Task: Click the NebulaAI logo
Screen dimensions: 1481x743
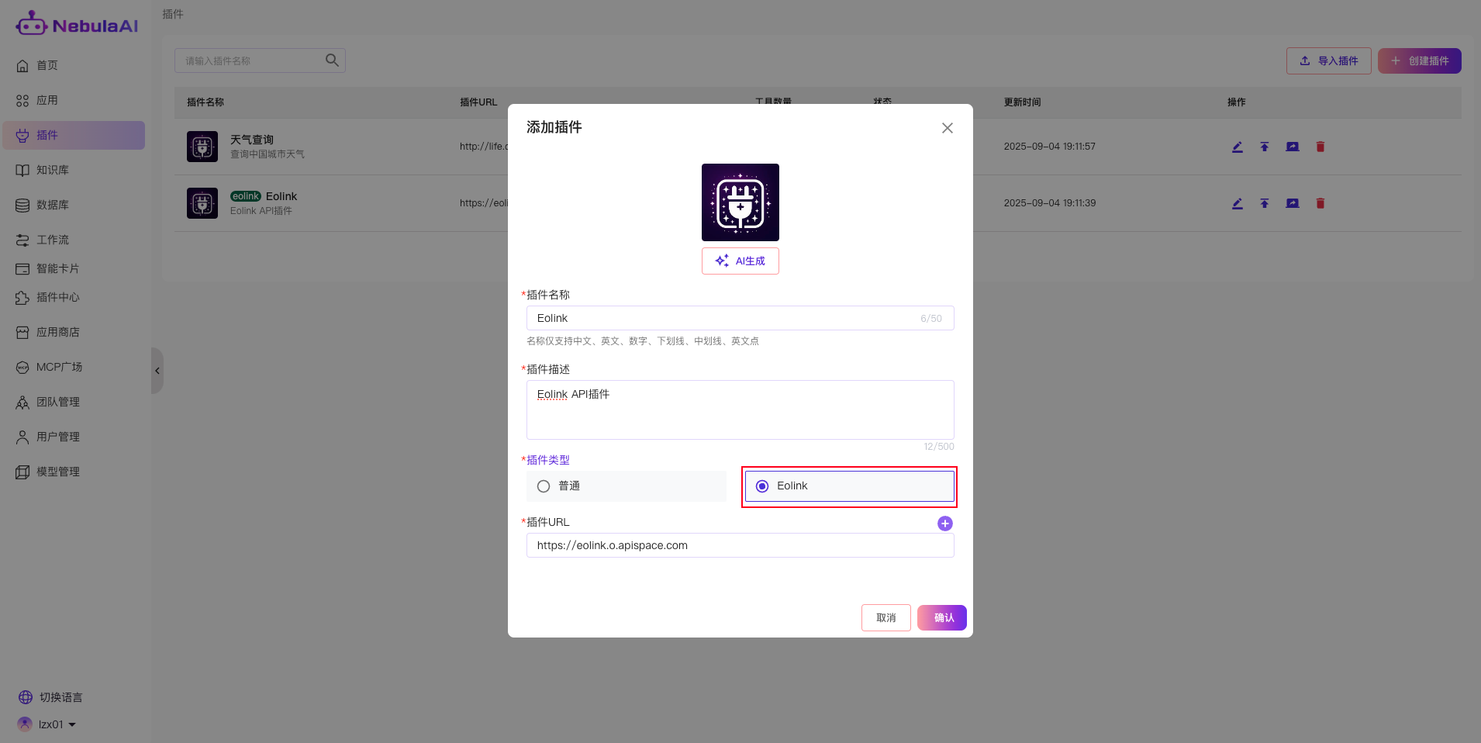Action: point(77,24)
